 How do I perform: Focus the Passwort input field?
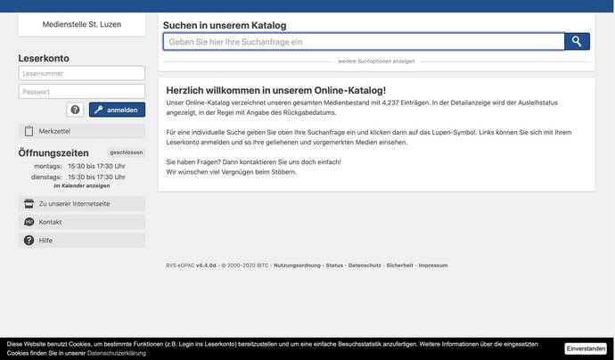[x=82, y=92]
